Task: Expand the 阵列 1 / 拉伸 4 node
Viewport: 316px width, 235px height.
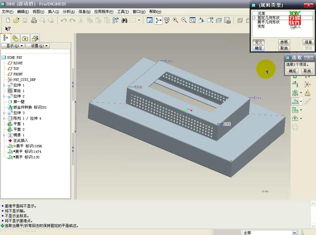Action: click(4, 118)
